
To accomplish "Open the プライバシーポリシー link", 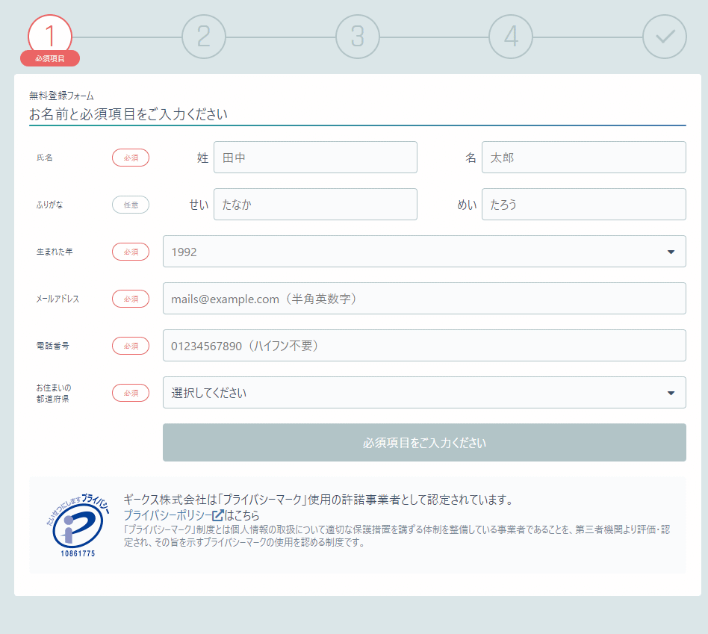I will [x=167, y=515].
